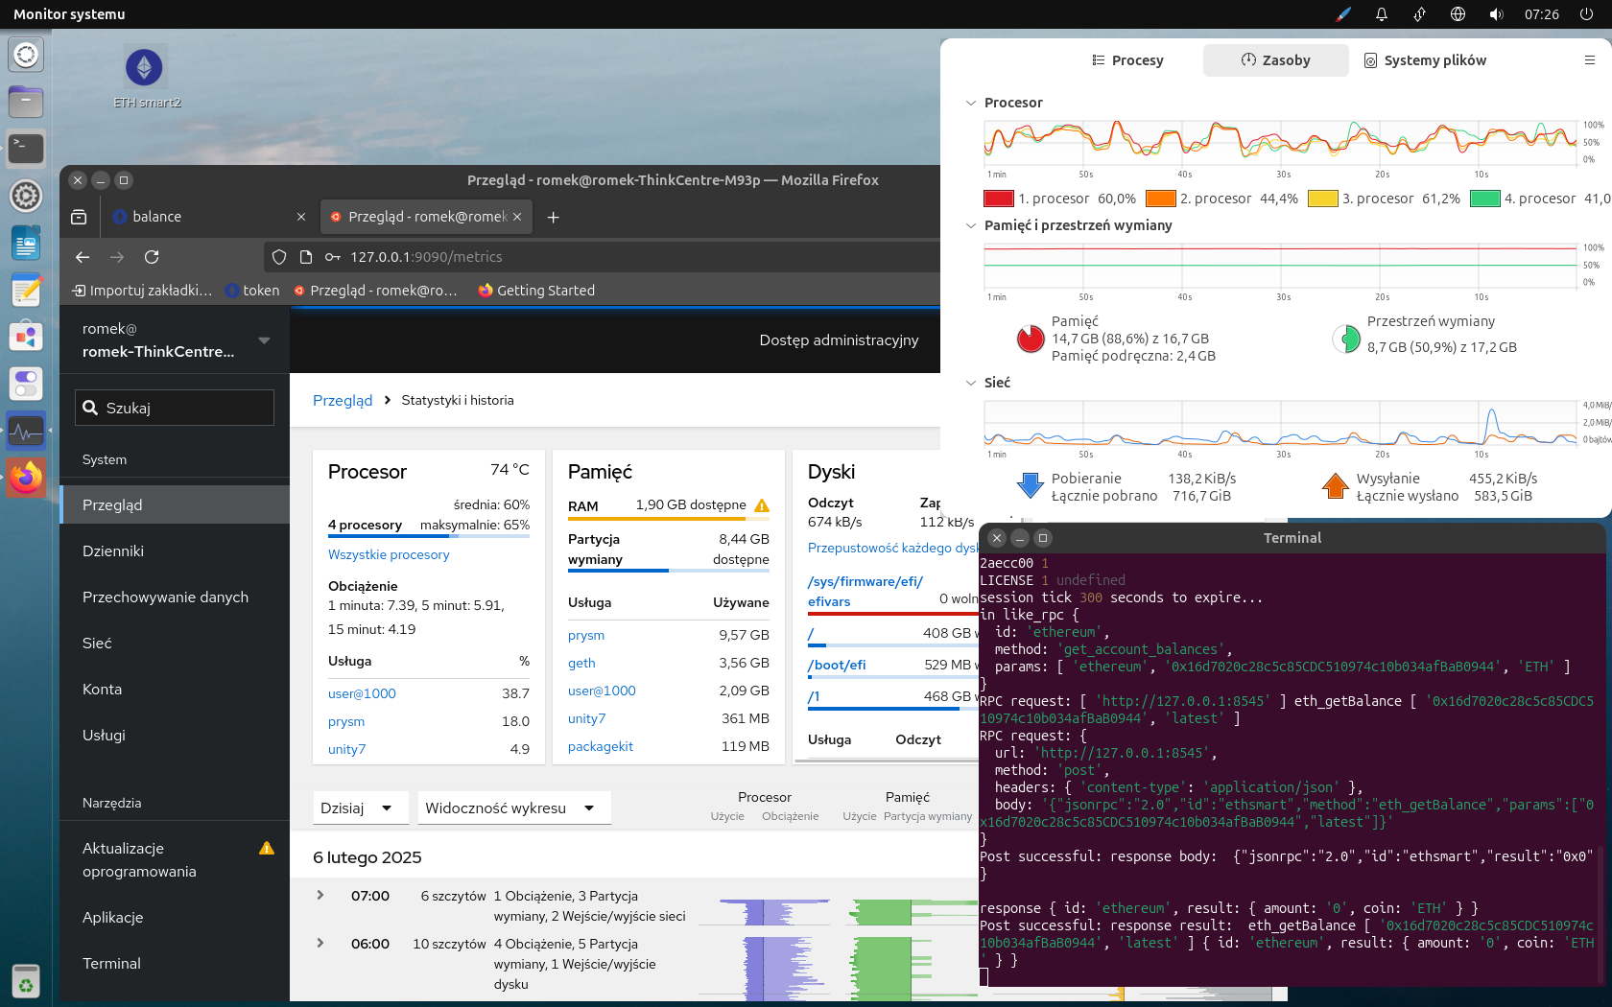
Task: Click notification bell in top bar
Action: (1382, 14)
